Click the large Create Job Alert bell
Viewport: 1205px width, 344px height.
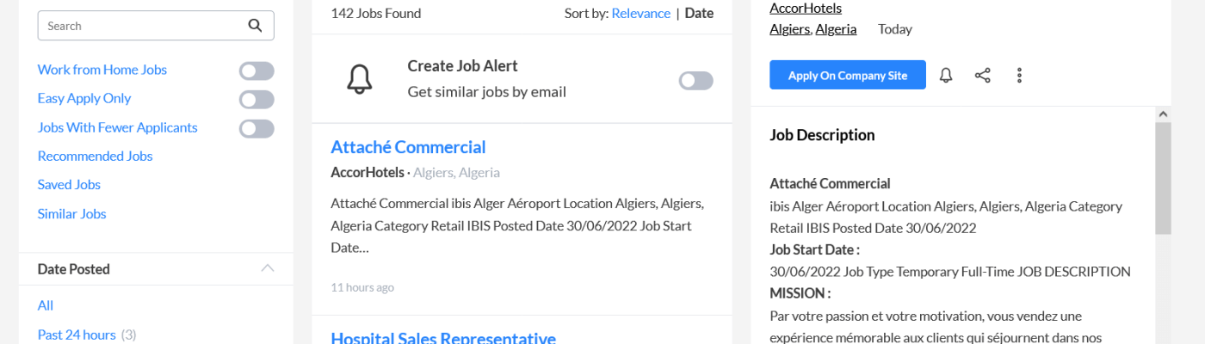(x=359, y=80)
